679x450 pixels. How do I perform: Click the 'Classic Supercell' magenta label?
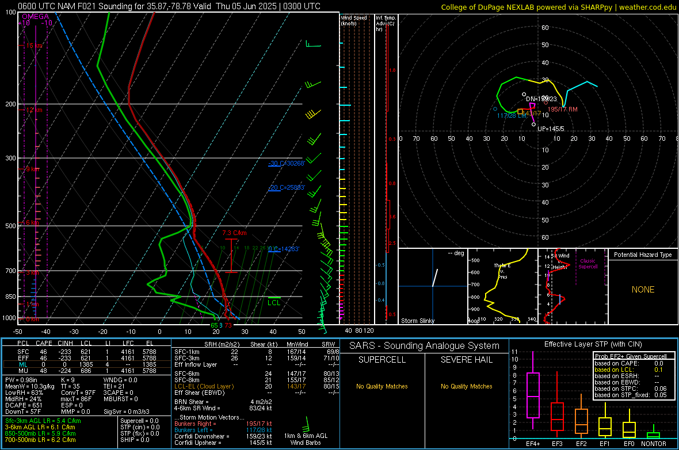pos(588,264)
